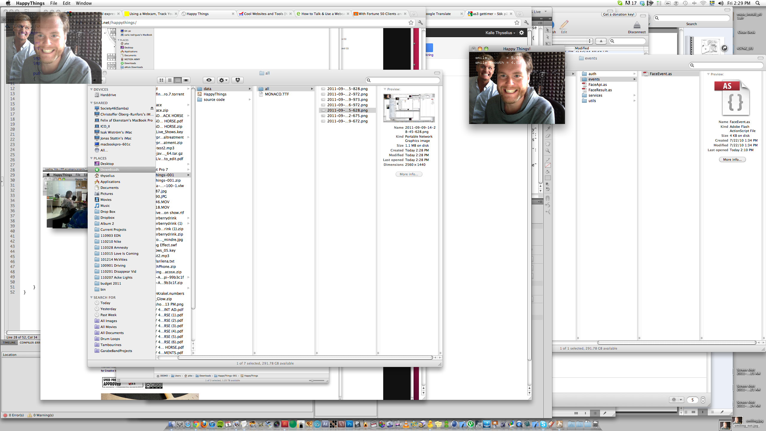
Task: Select the 'auth' folder in events window
Action: click(608, 74)
